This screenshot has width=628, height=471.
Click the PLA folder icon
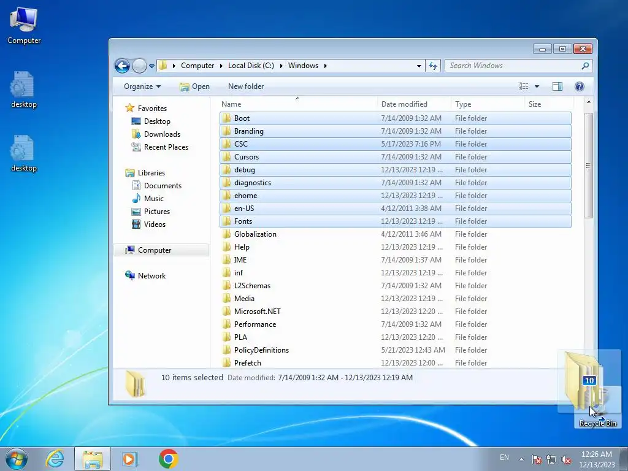click(x=227, y=337)
